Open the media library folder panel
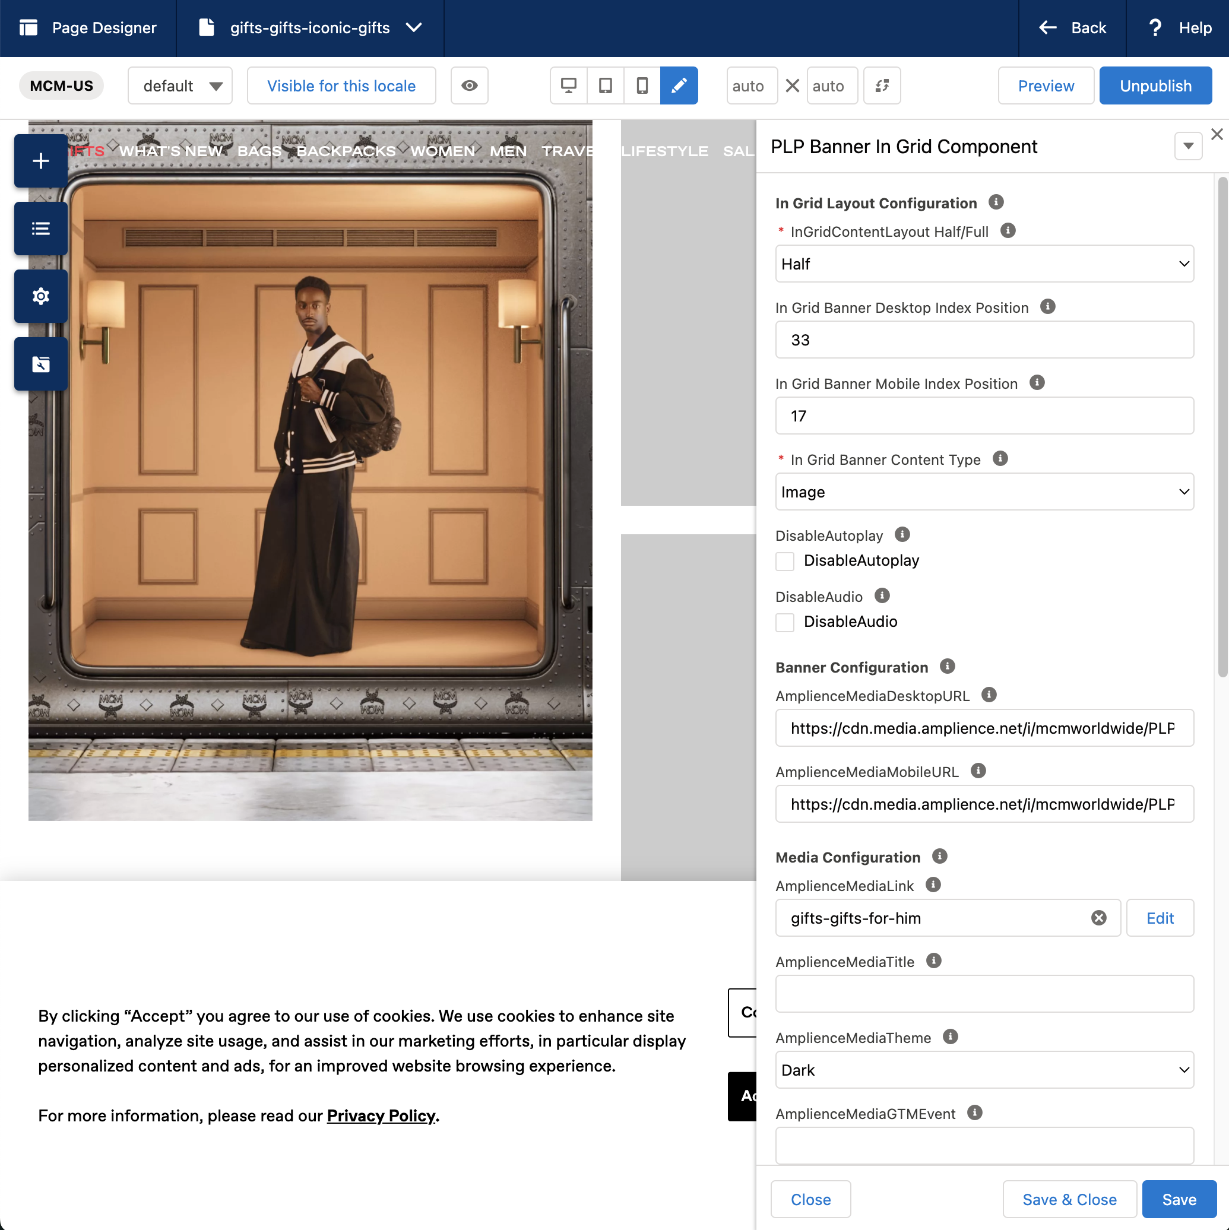The width and height of the screenshot is (1229, 1230). 41,364
